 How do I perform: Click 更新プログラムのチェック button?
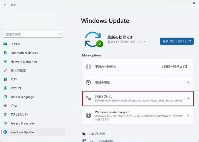click(177, 41)
